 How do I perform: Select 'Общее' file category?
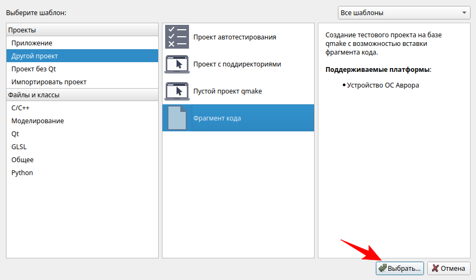(22, 160)
